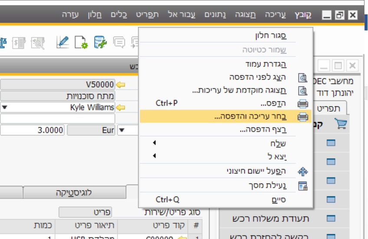368x239 pixels.
Task: Switch to the לוגיסטיקה tab
Action: coord(74,193)
